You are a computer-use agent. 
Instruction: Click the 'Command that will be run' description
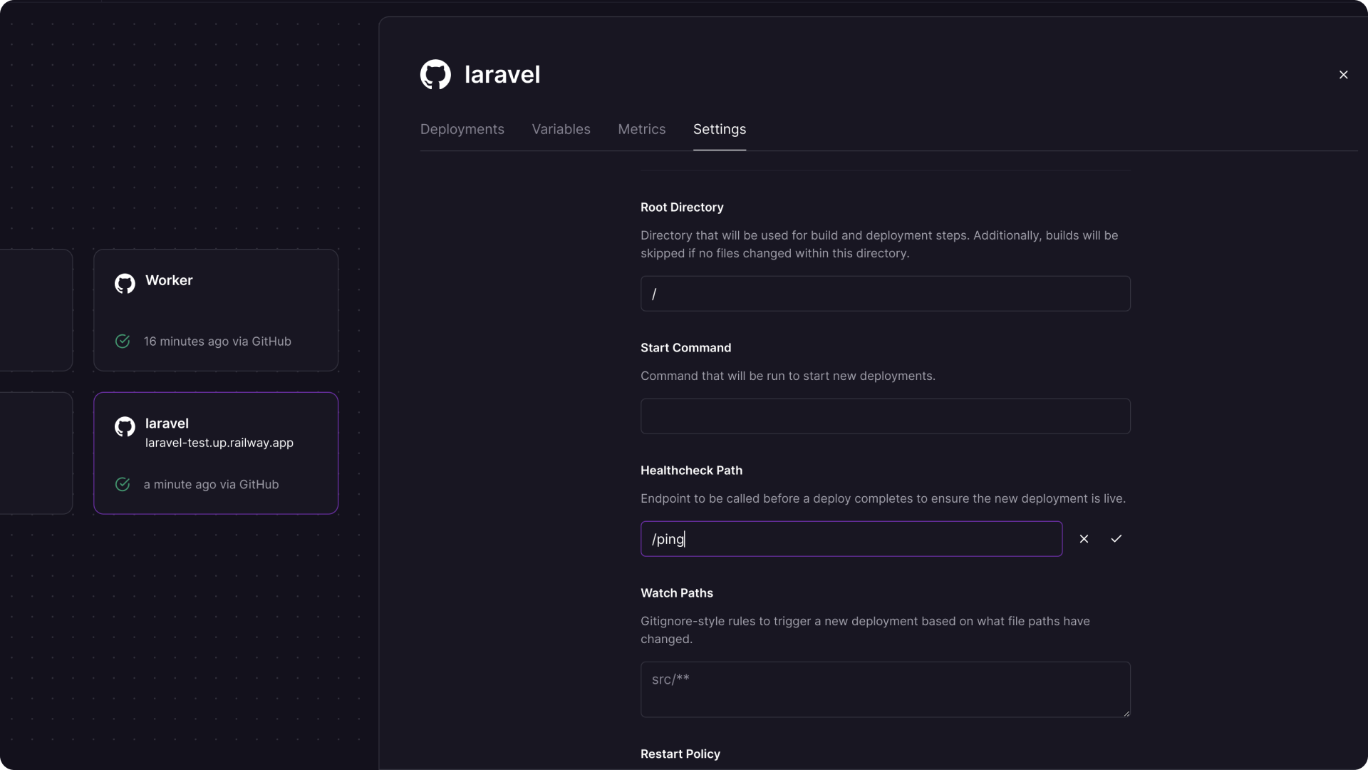click(x=788, y=376)
